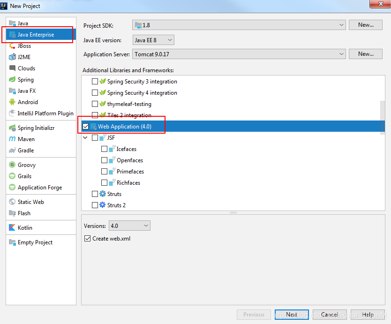Select the 'Maven' project type label
The height and width of the screenshot is (324, 391).
click(26, 139)
